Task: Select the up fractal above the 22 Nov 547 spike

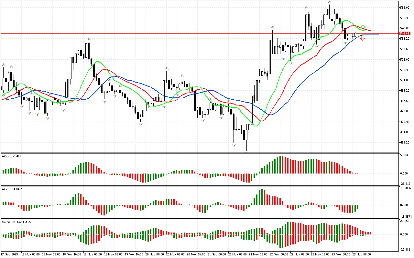Action: 273,27
